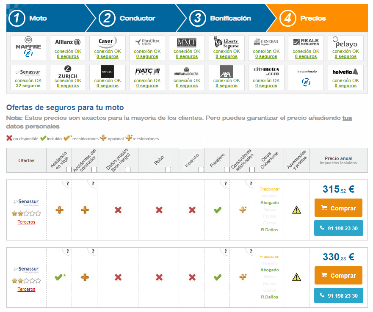
Task: Open the 'tus datos personales' link
Action: [x=33, y=126]
